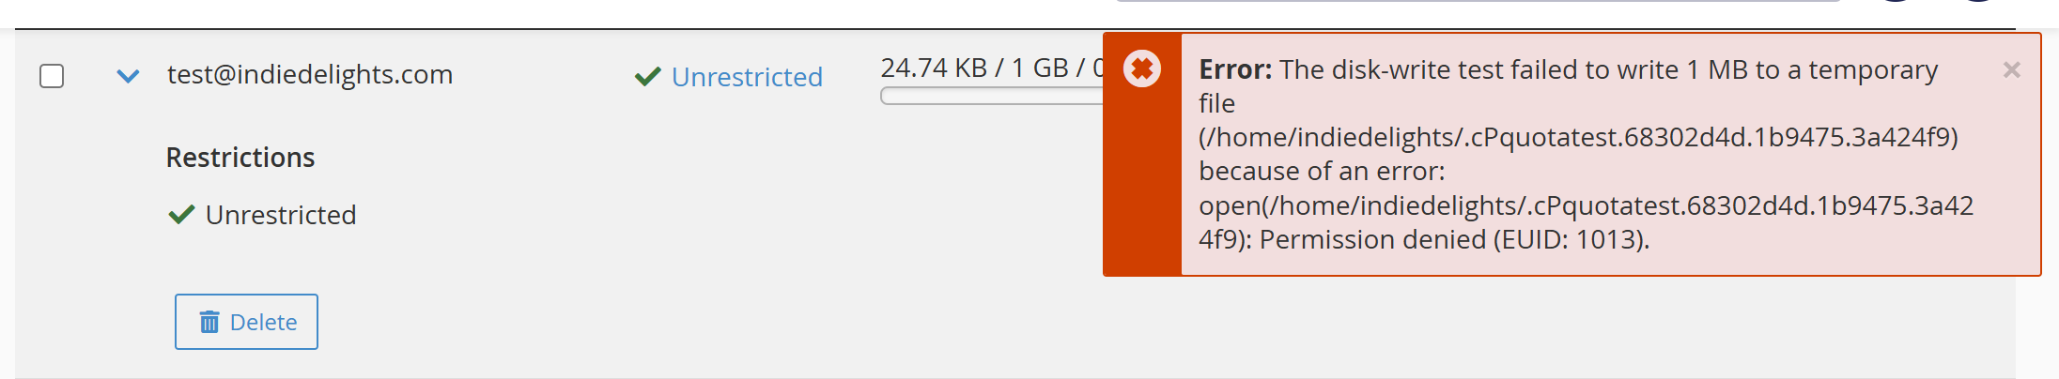Screen dimensions: 2059x379
Task: Click the Unrestricted text under Restrictions
Action: click(281, 215)
